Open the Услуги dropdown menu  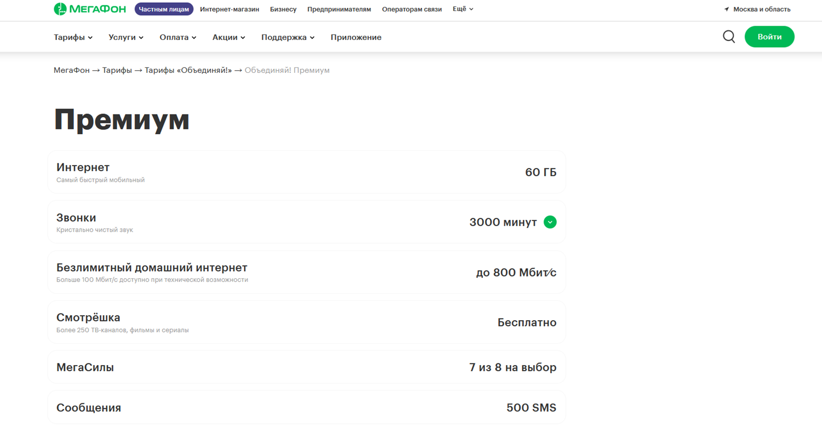[126, 37]
